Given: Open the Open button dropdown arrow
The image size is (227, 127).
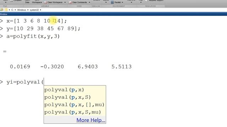Looking at the screenshot, I should click(x=6, y=2).
